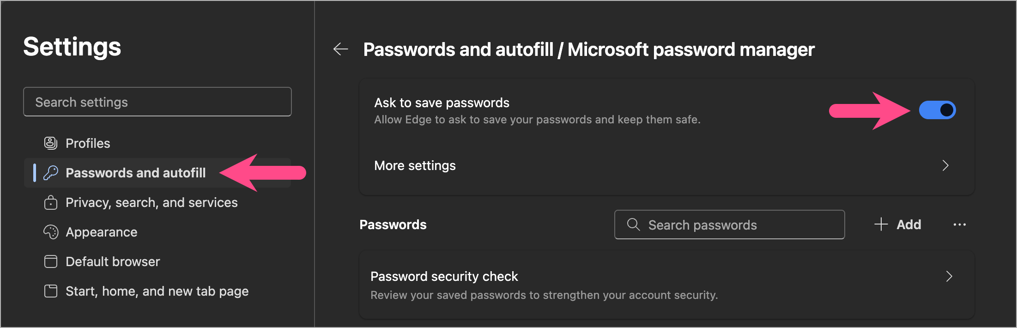Click into the Search settings field
The height and width of the screenshot is (328, 1017).
pyautogui.click(x=157, y=102)
